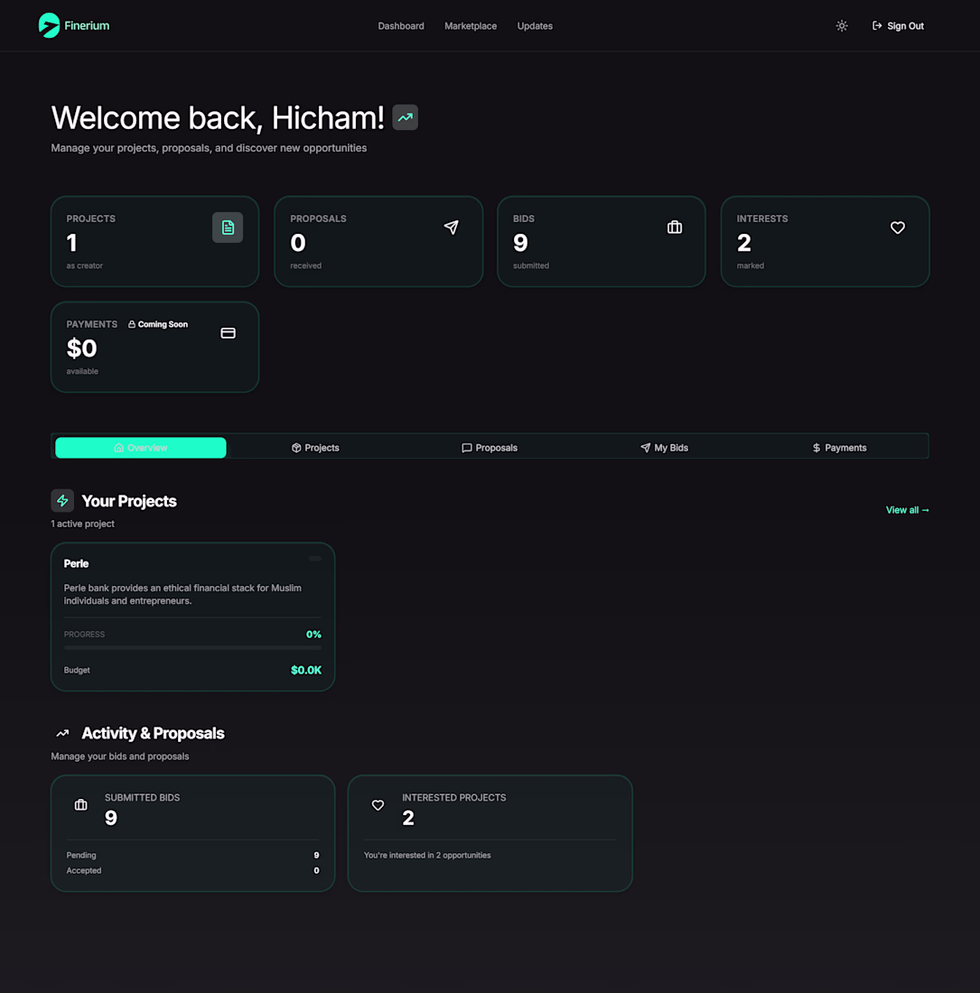Click the 0% progress value
The width and height of the screenshot is (980, 993).
(313, 635)
